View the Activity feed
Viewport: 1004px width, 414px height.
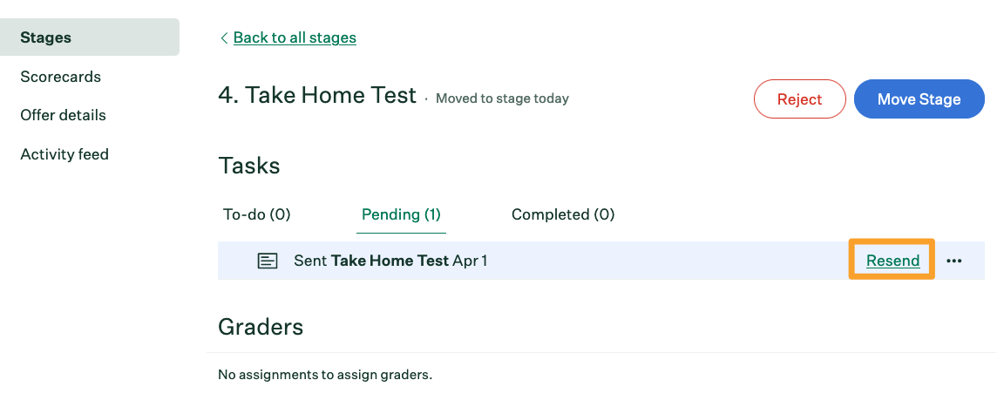[64, 154]
